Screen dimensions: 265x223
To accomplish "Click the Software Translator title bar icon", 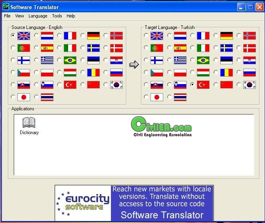I will click(x=6, y=7).
